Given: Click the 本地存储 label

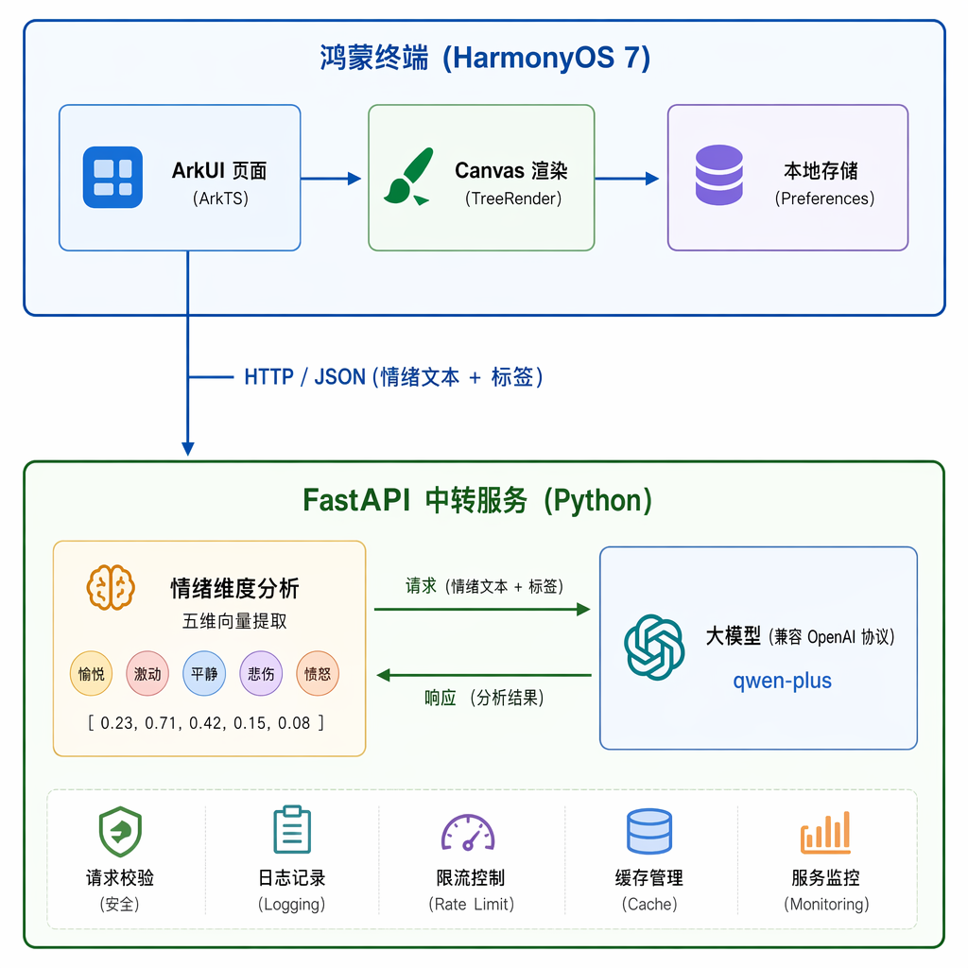Looking at the screenshot, I should [821, 170].
